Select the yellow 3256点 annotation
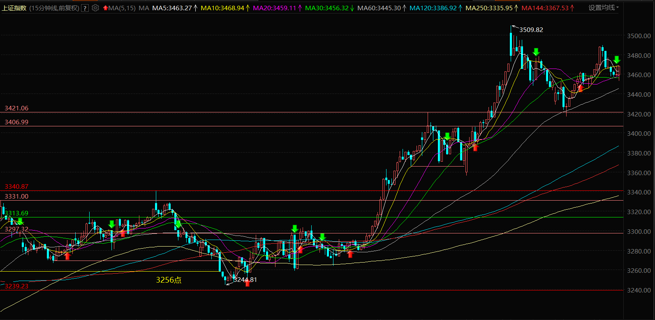 click(169, 280)
